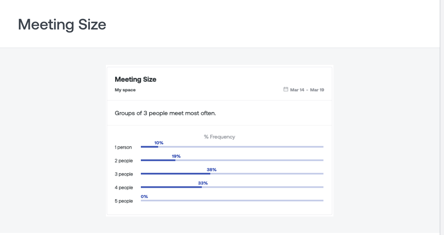Select the 1 person row label

tap(123, 147)
